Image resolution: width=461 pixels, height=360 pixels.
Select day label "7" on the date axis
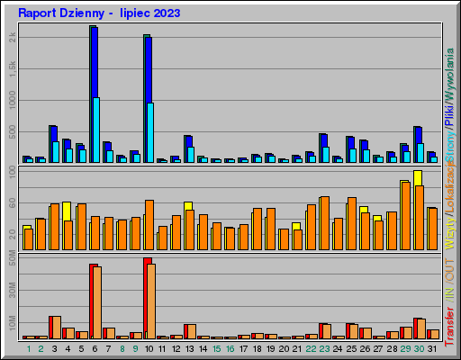click(108, 349)
